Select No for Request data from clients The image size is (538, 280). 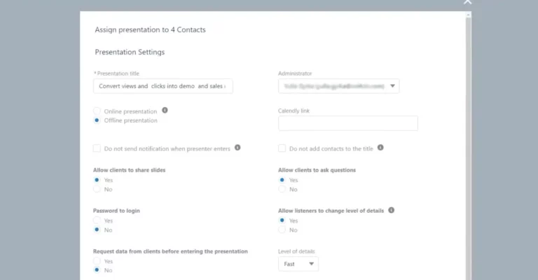97,270
